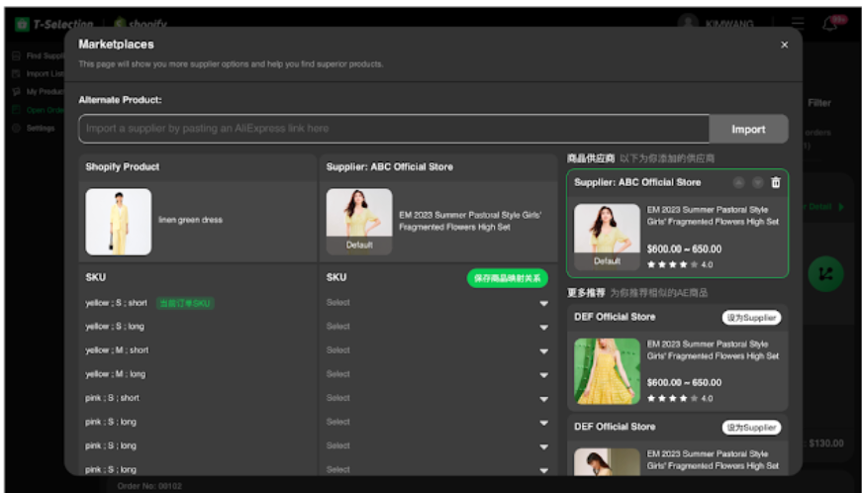Open the hamburger menu in header
This screenshot has height=493, width=862.
click(x=798, y=24)
